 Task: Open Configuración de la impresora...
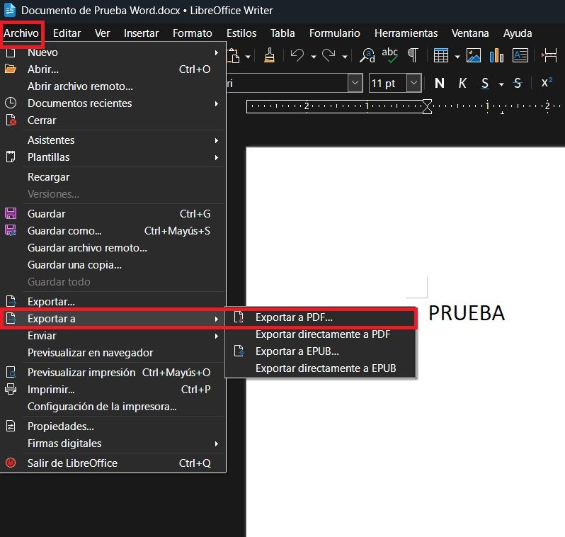tap(113, 407)
